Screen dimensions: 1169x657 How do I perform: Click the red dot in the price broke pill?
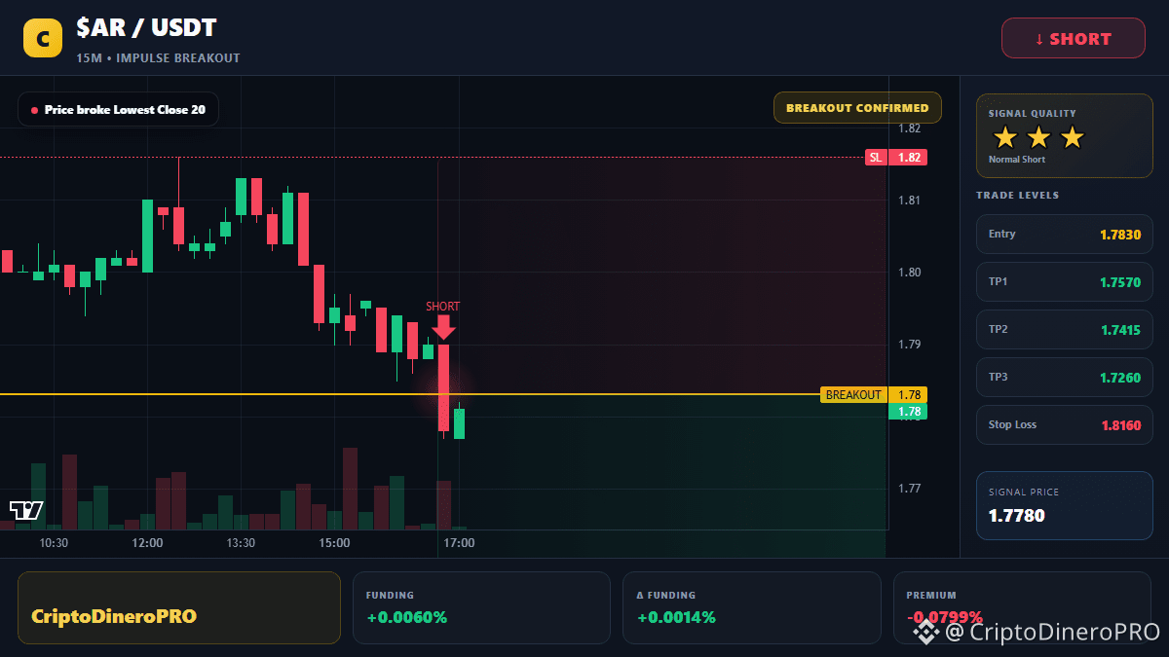pyautogui.click(x=34, y=110)
